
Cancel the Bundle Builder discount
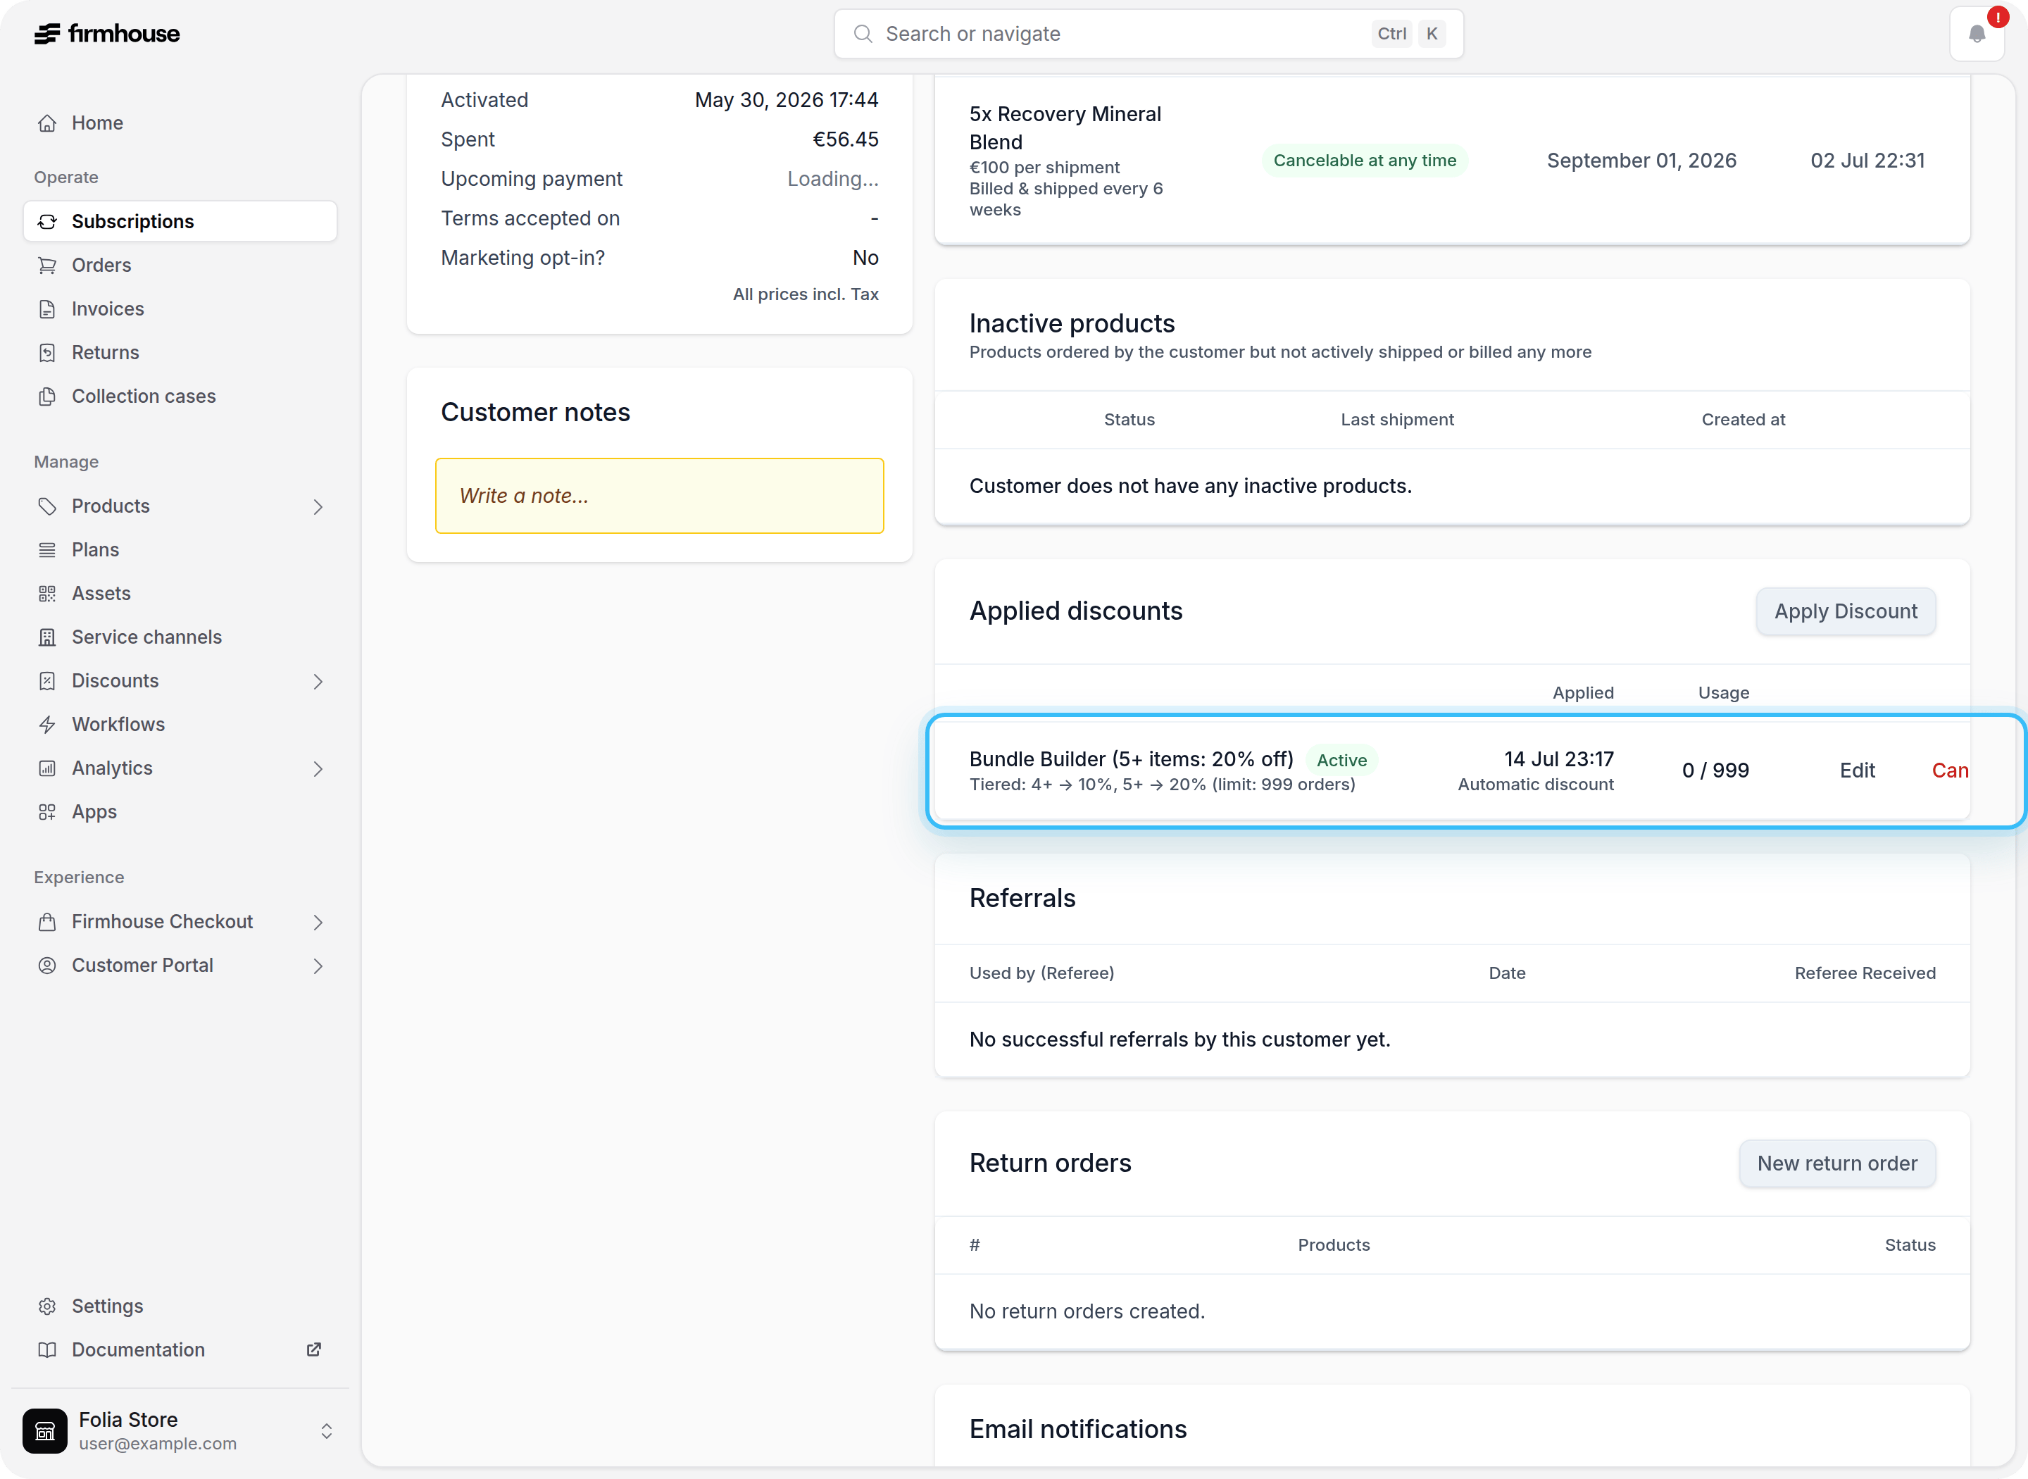coord(1950,770)
